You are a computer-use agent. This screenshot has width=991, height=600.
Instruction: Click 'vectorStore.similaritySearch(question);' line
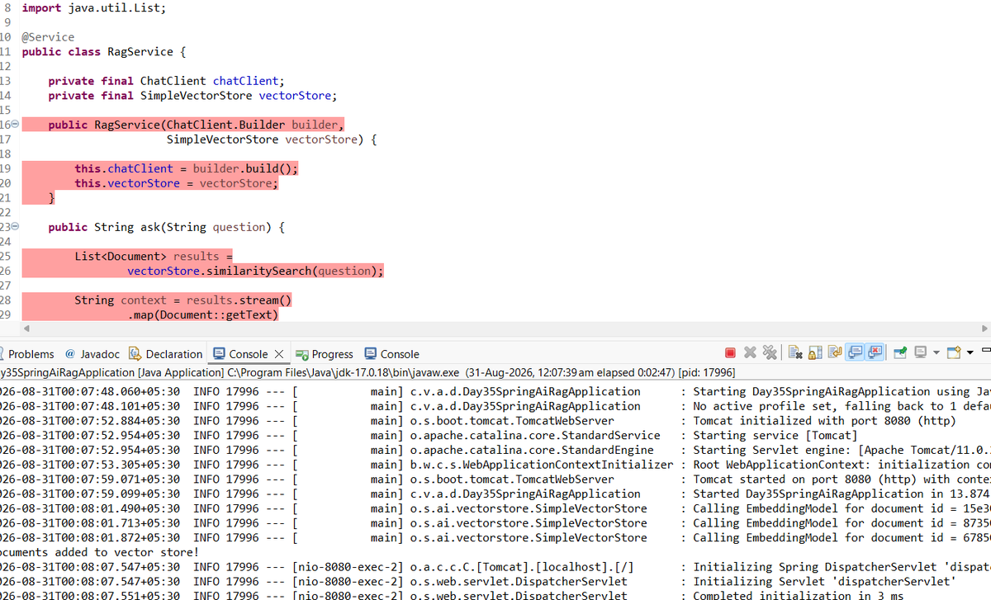tap(255, 271)
